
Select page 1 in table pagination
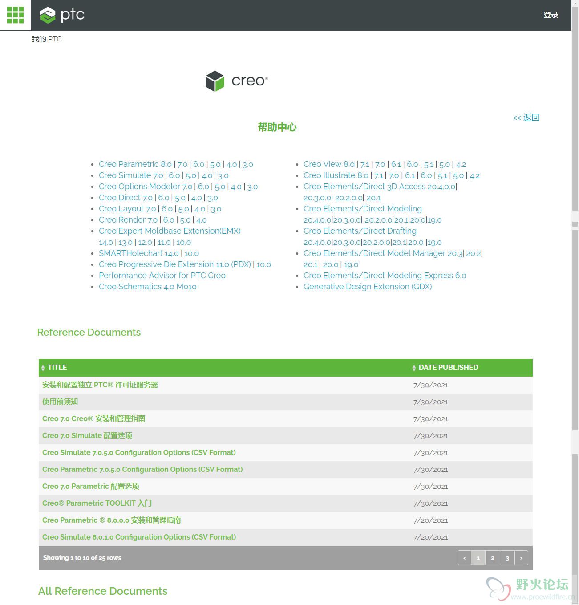click(x=478, y=558)
